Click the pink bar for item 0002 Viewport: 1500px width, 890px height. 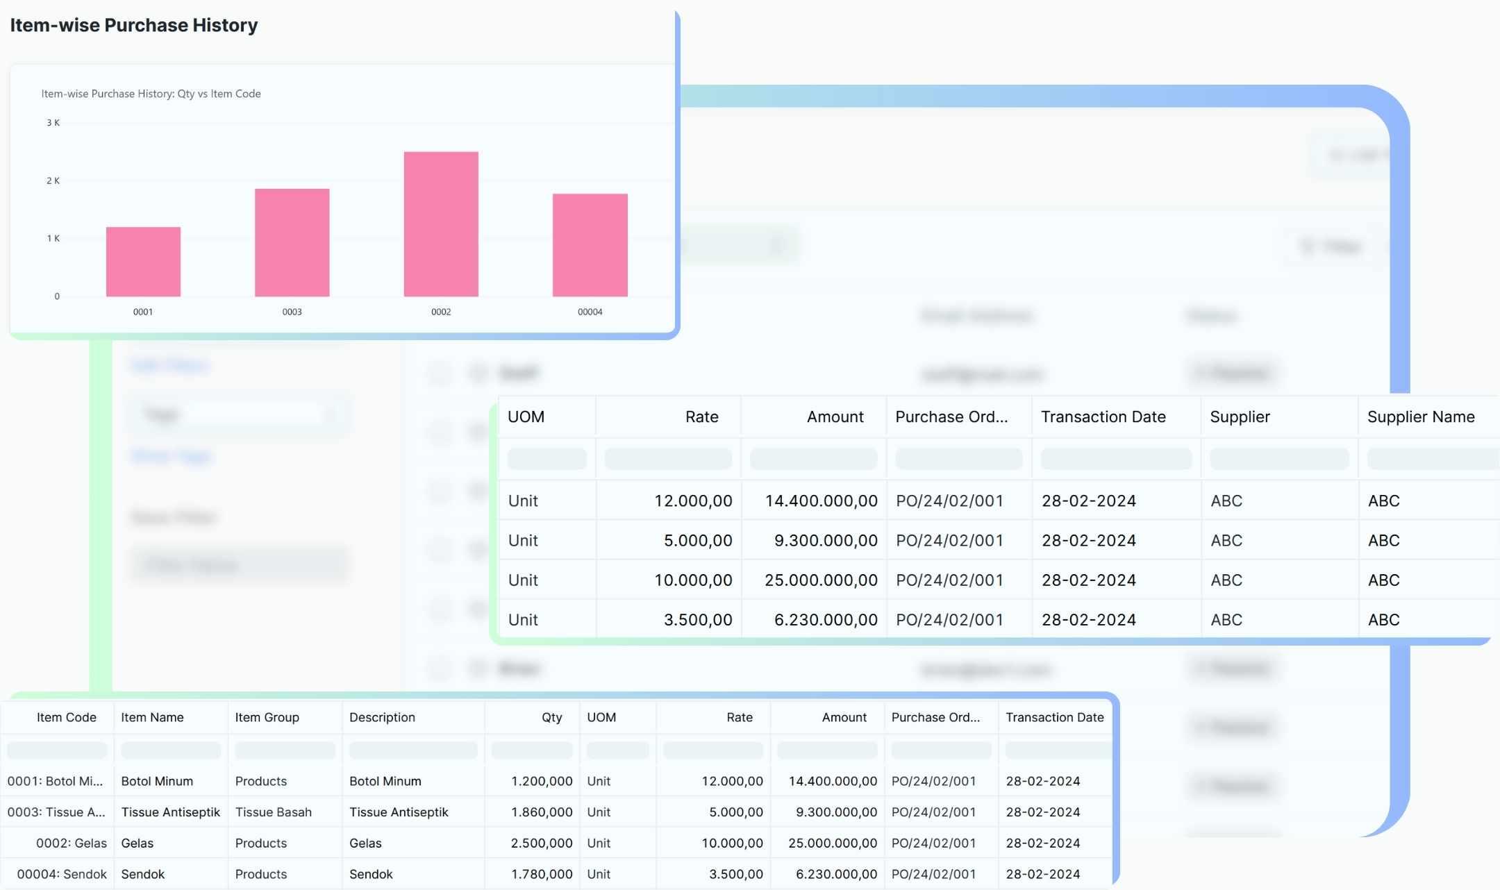[x=441, y=224]
